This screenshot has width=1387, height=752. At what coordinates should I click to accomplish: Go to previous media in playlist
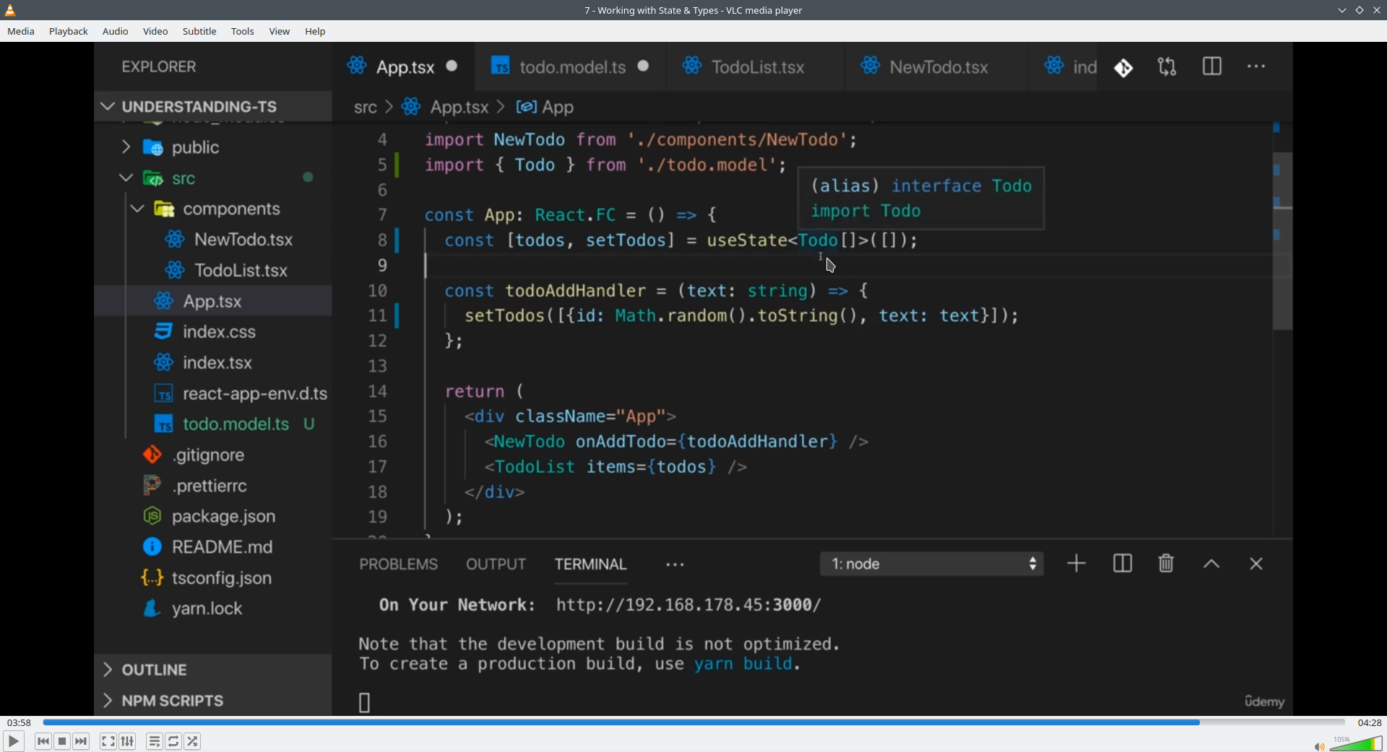[43, 741]
